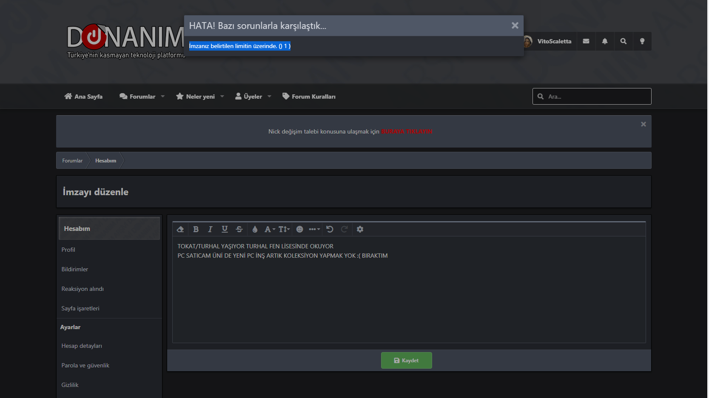
Task: Click the Hesabım breadcrumb link
Action: [x=105, y=161]
